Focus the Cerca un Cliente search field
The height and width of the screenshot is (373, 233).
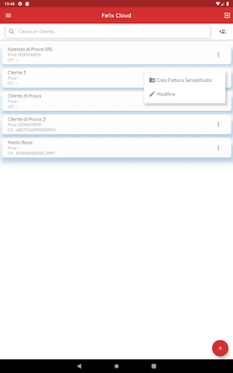click(x=108, y=31)
